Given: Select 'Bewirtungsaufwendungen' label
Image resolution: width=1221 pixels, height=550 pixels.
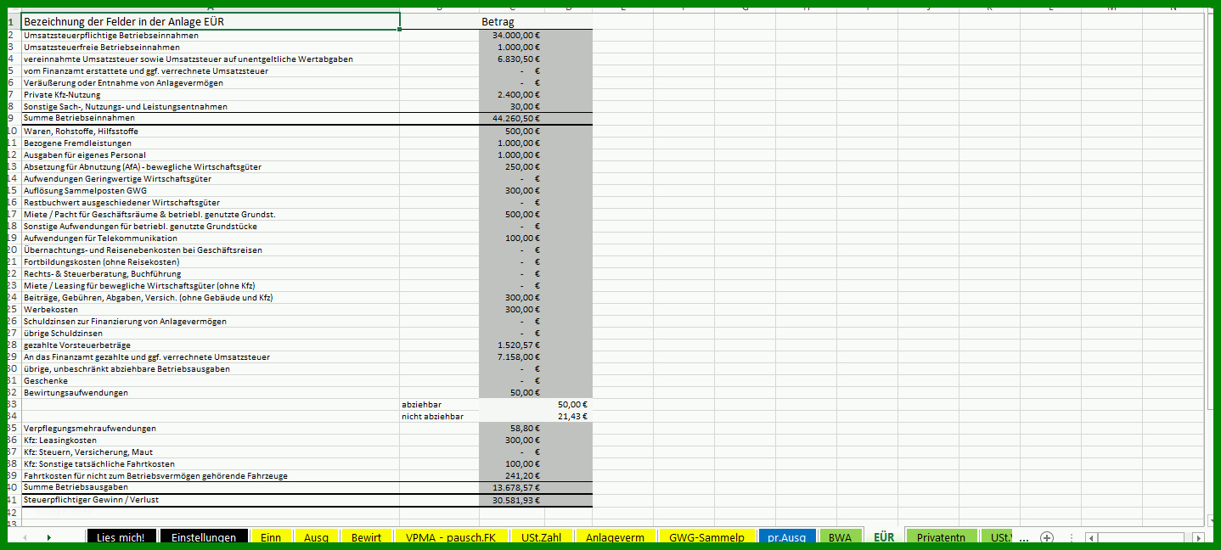Looking at the screenshot, I should click(x=76, y=393).
